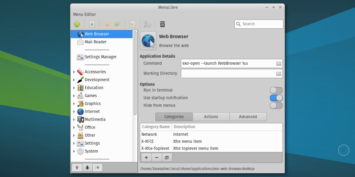Add a new category with the plus button
The image size is (355, 177).
[146, 157]
